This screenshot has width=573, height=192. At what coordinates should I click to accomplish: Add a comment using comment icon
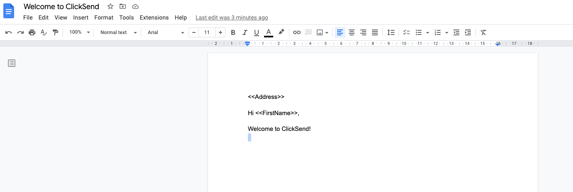tap(308, 32)
